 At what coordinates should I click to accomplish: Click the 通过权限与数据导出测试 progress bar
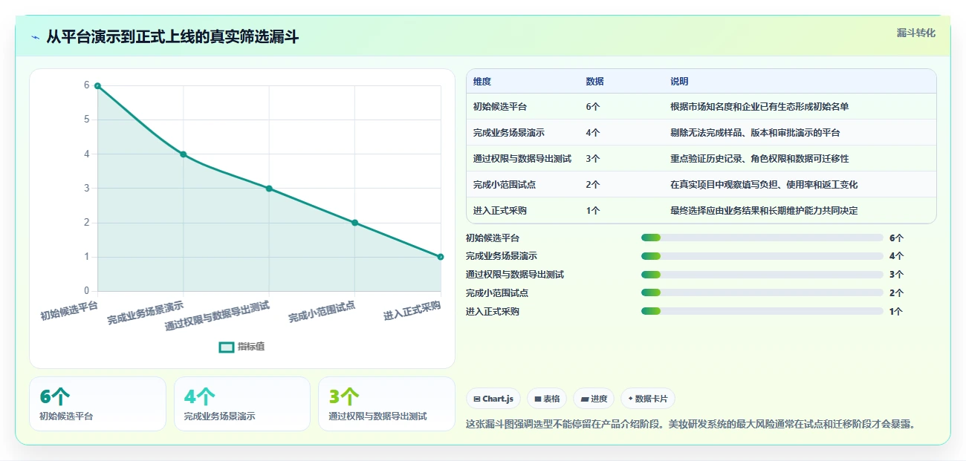coord(762,275)
